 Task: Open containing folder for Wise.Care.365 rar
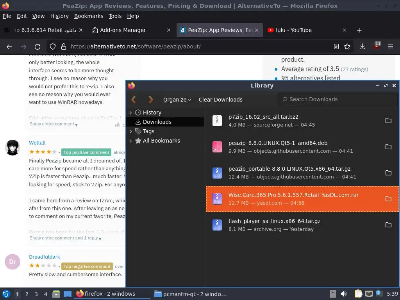pyautogui.click(x=388, y=199)
